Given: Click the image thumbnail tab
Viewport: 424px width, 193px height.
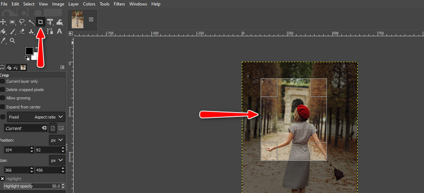Looking at the screenshot, I should 77,20.
